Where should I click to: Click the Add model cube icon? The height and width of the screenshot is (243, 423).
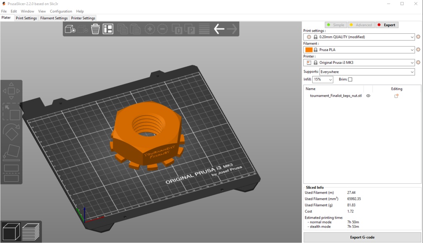pos(70,29)
